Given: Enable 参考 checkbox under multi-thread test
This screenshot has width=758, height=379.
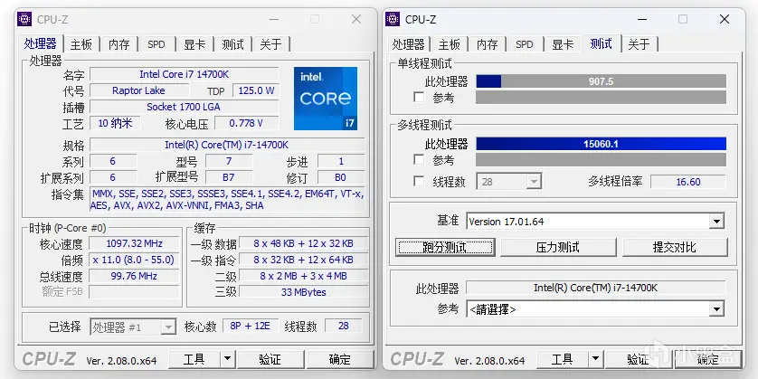Looking at the screenshot, I should coord(419,159).
